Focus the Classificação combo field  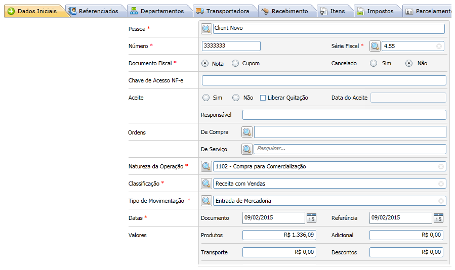(329, 184)
